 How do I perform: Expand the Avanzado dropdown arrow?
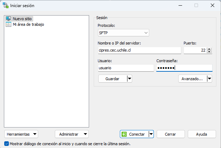click(x=209, y=79)
